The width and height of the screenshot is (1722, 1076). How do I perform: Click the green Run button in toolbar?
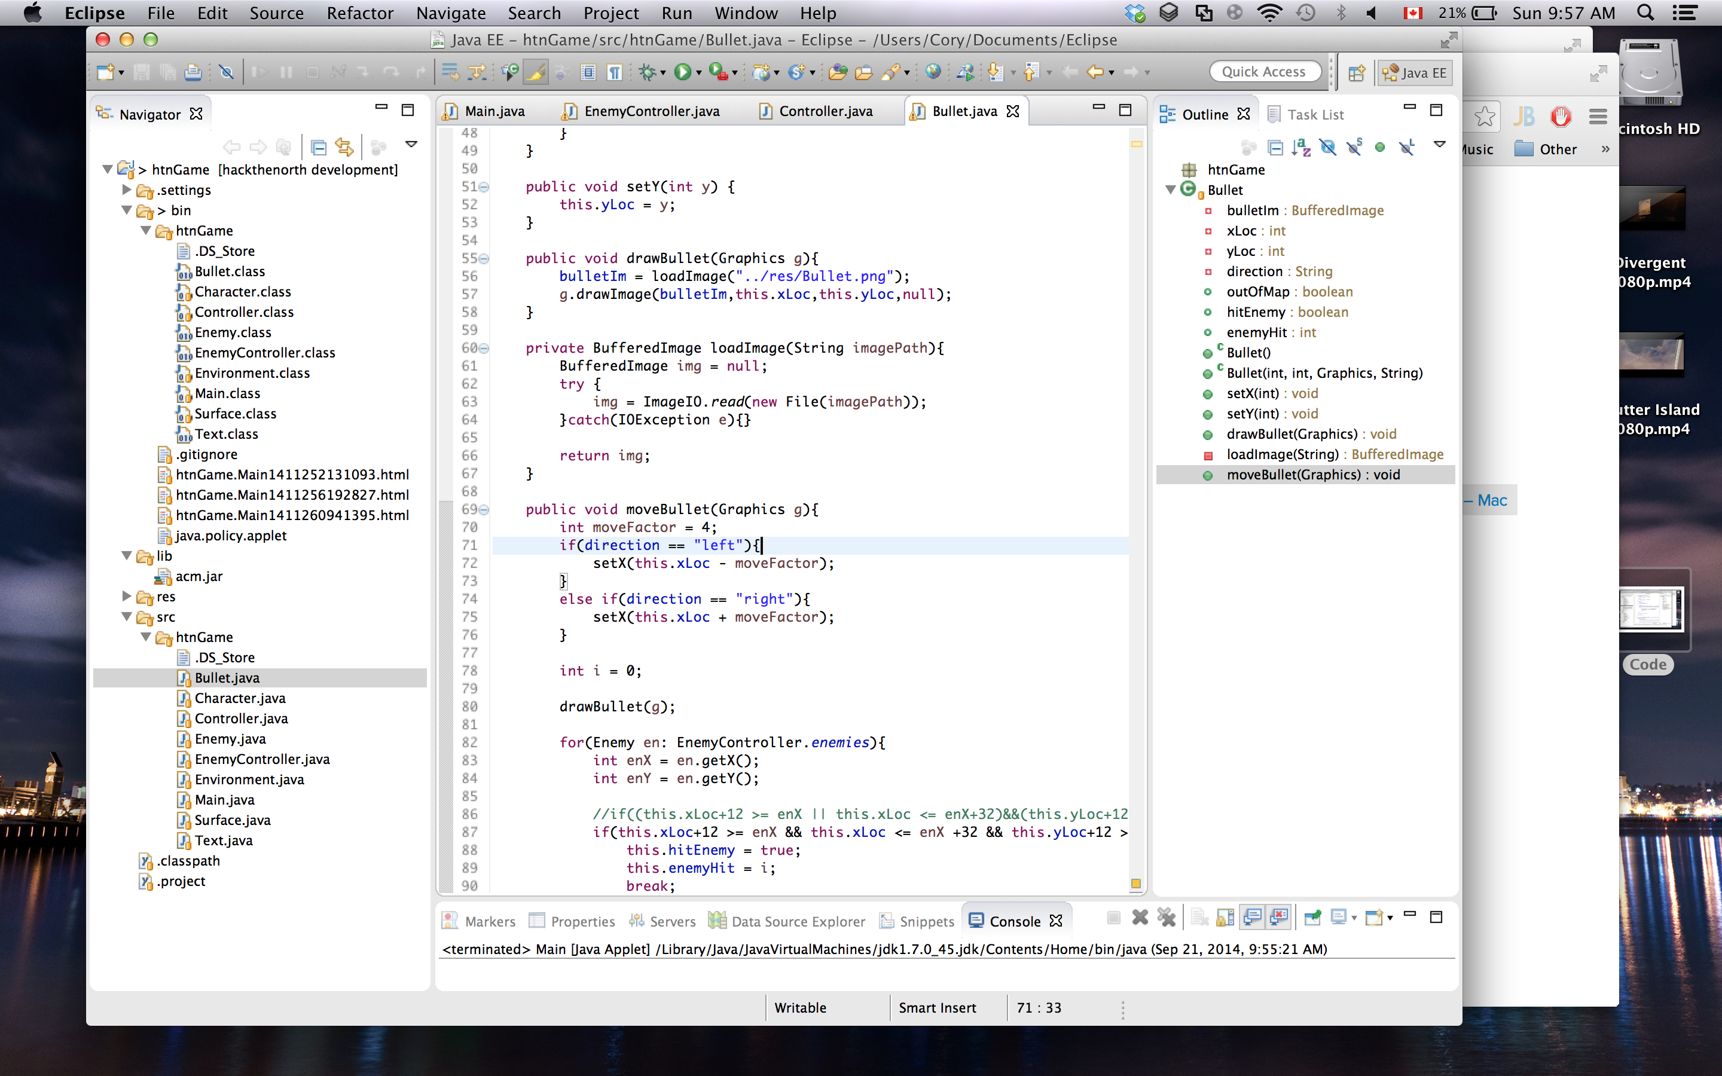pos(682,72)
